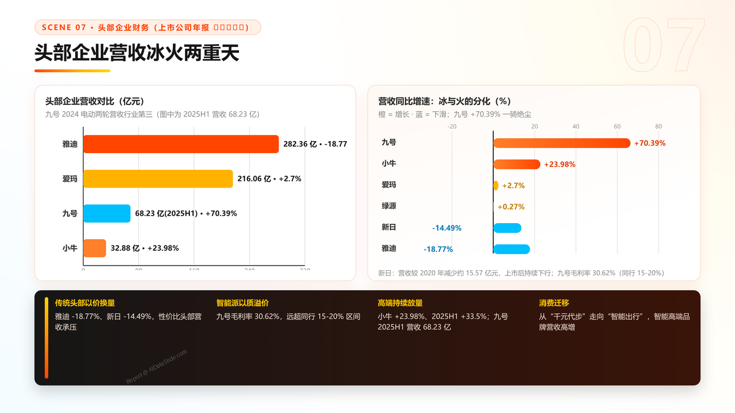735x413 pixels.
Task: Click the yellow 爱玛 bar in revenue comparison chart
Action: tap(158, 178)
